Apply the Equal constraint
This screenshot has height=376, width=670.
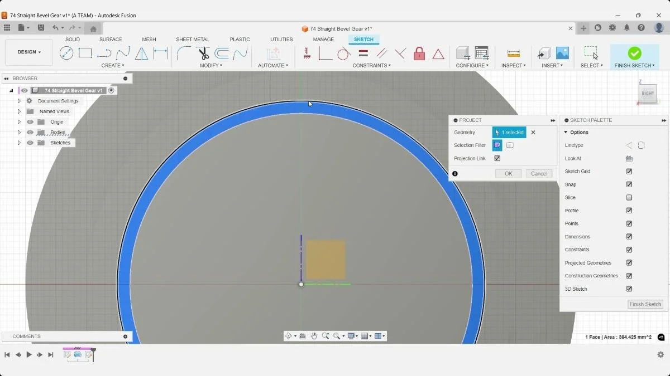(363, 53)
